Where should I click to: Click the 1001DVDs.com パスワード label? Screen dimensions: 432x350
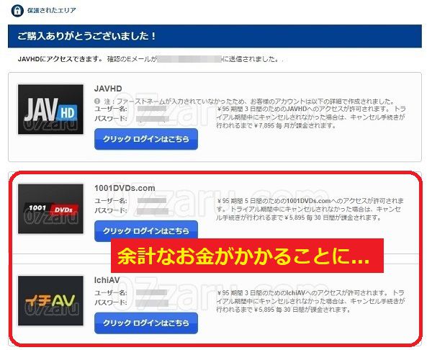[111, 210]
